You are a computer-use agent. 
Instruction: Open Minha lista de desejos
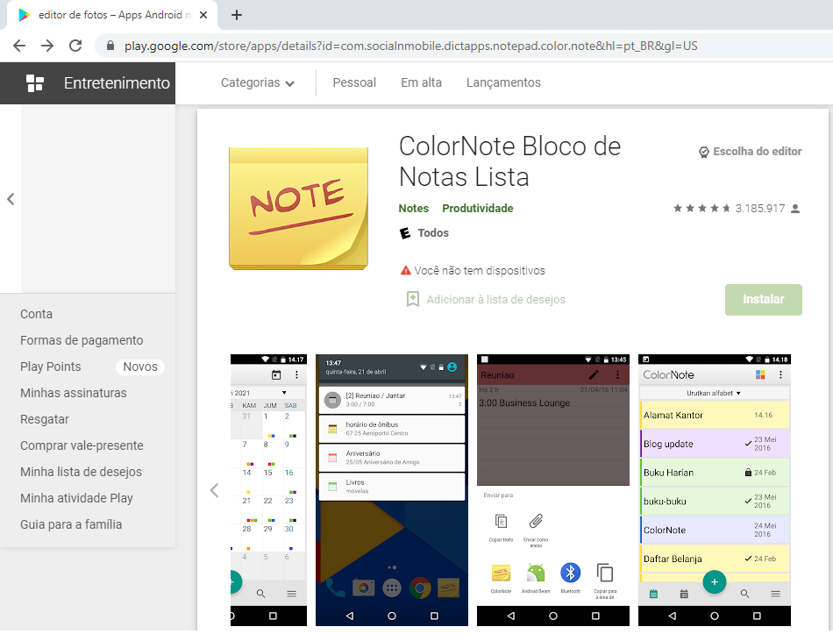(81, 472)
